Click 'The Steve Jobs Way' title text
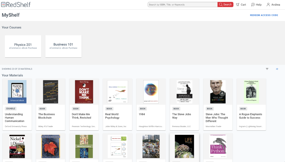Viewport: 285px width, 162px height. click(x=181, y=116)
